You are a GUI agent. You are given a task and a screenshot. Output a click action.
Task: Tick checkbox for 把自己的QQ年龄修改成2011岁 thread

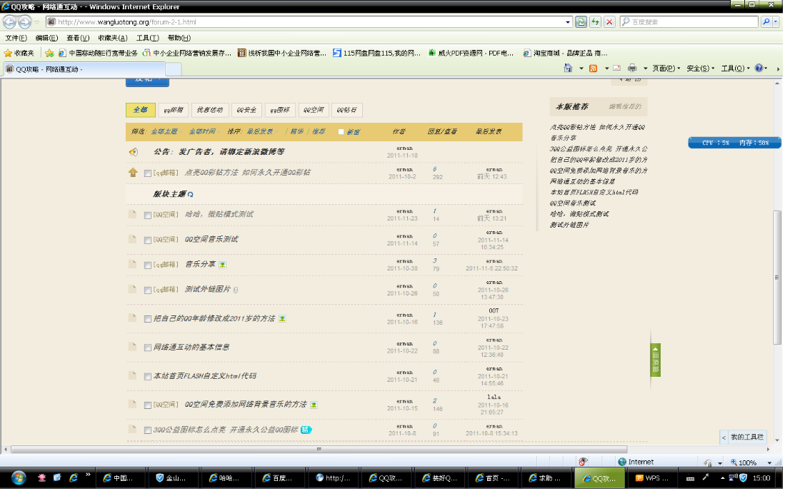tap(148, 319)
